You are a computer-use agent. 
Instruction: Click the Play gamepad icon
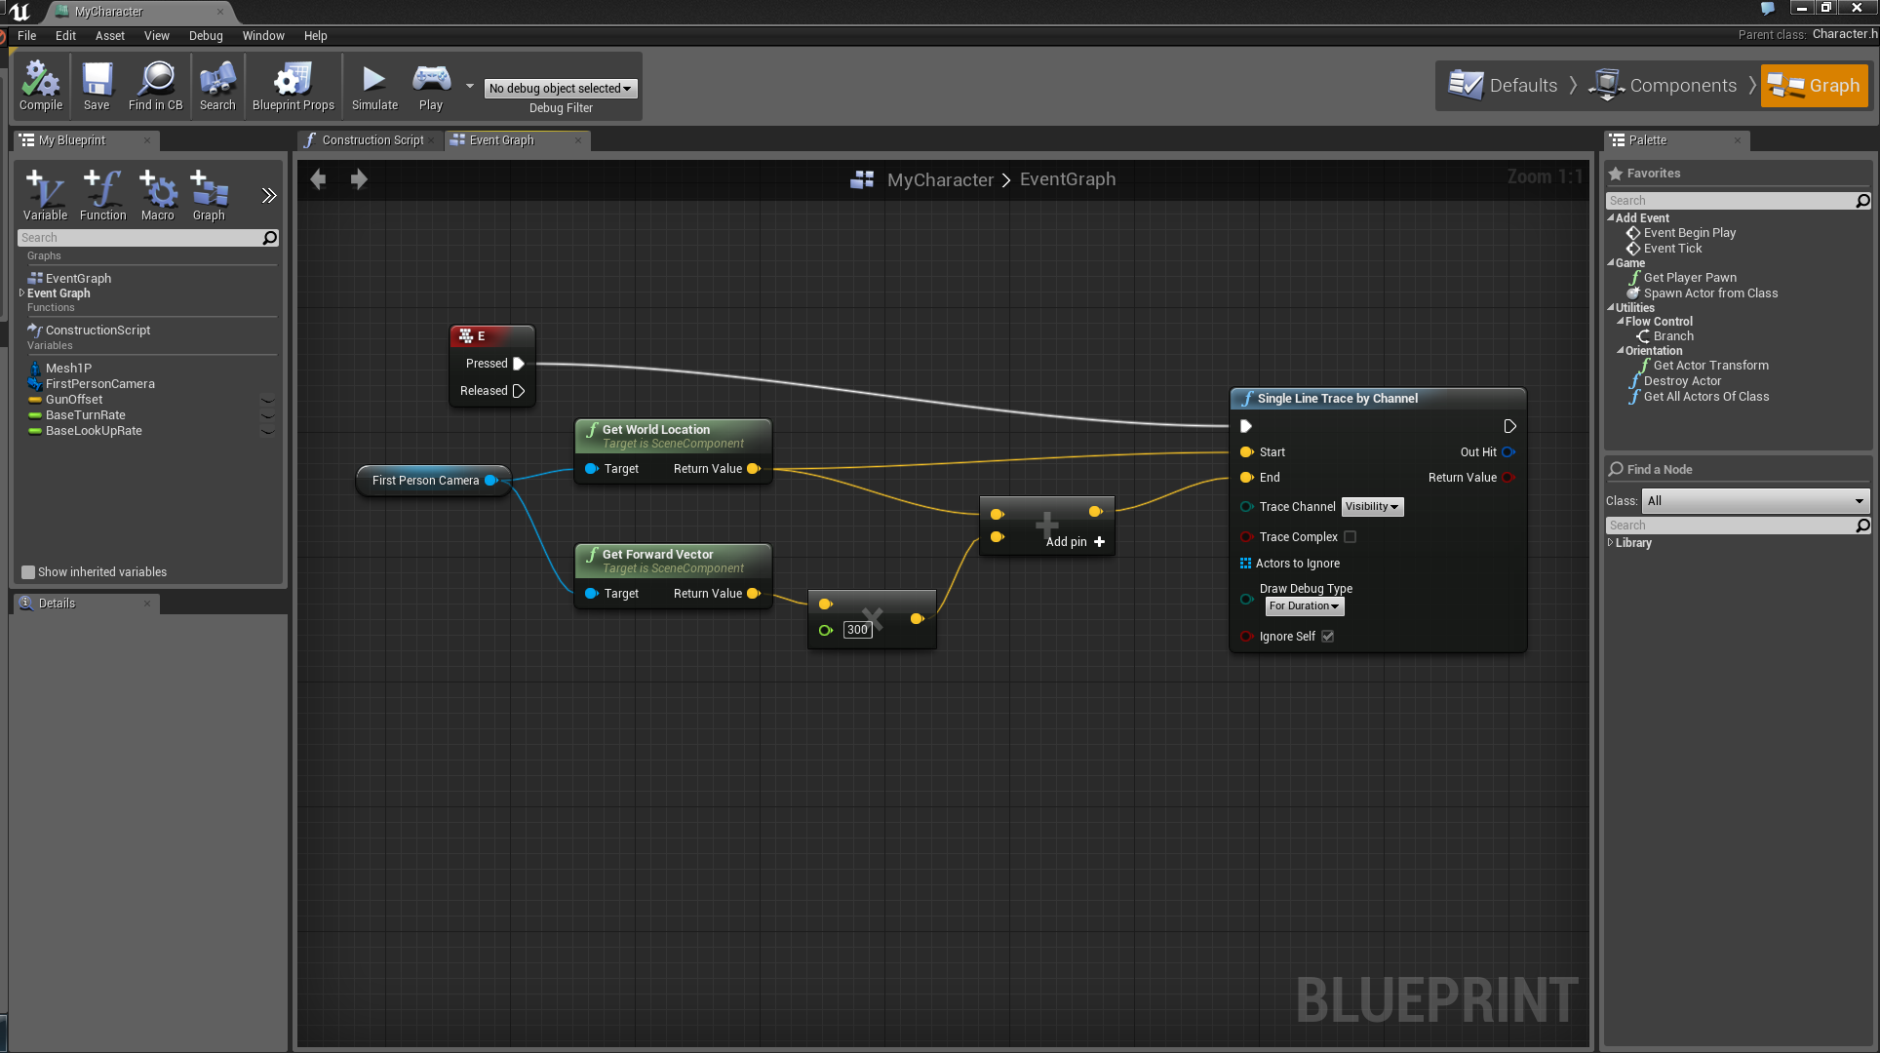[x=431, y=78]
